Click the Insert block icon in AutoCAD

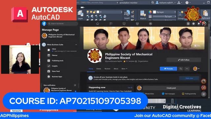(127, 14)
